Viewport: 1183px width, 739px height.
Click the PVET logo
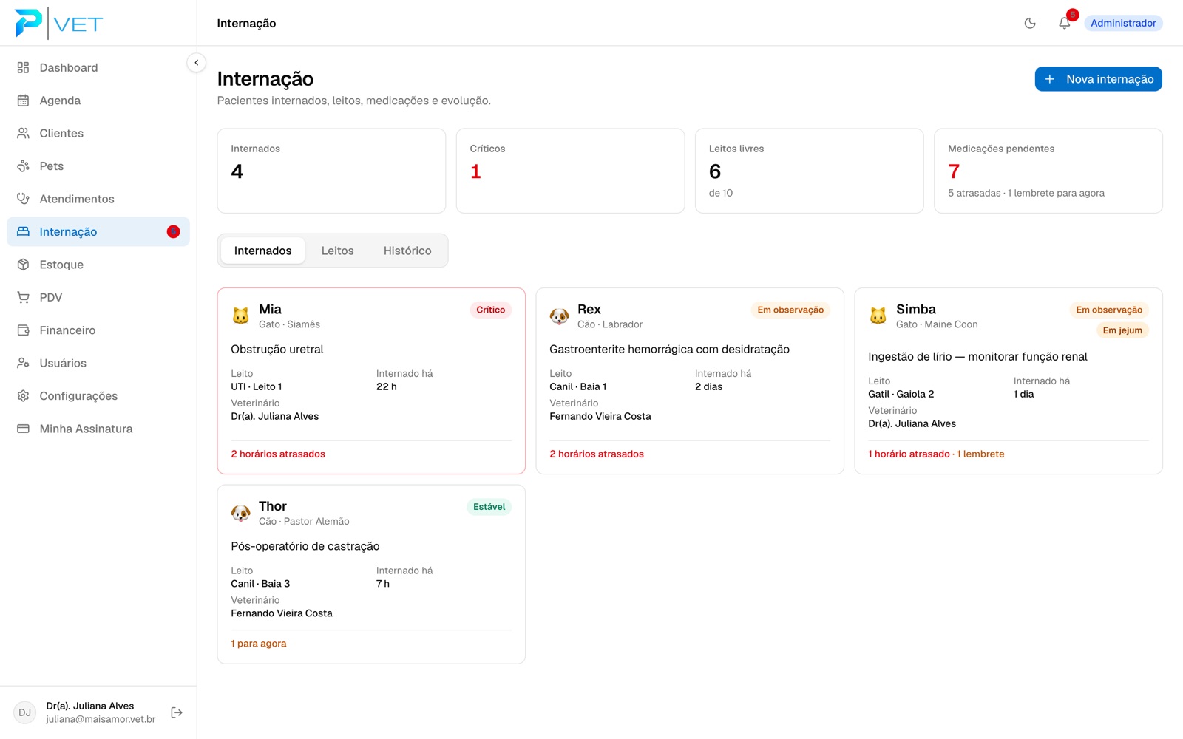[x=59, y=23]
